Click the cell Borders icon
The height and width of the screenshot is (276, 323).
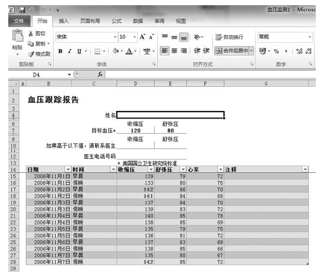tap(97, 51)
